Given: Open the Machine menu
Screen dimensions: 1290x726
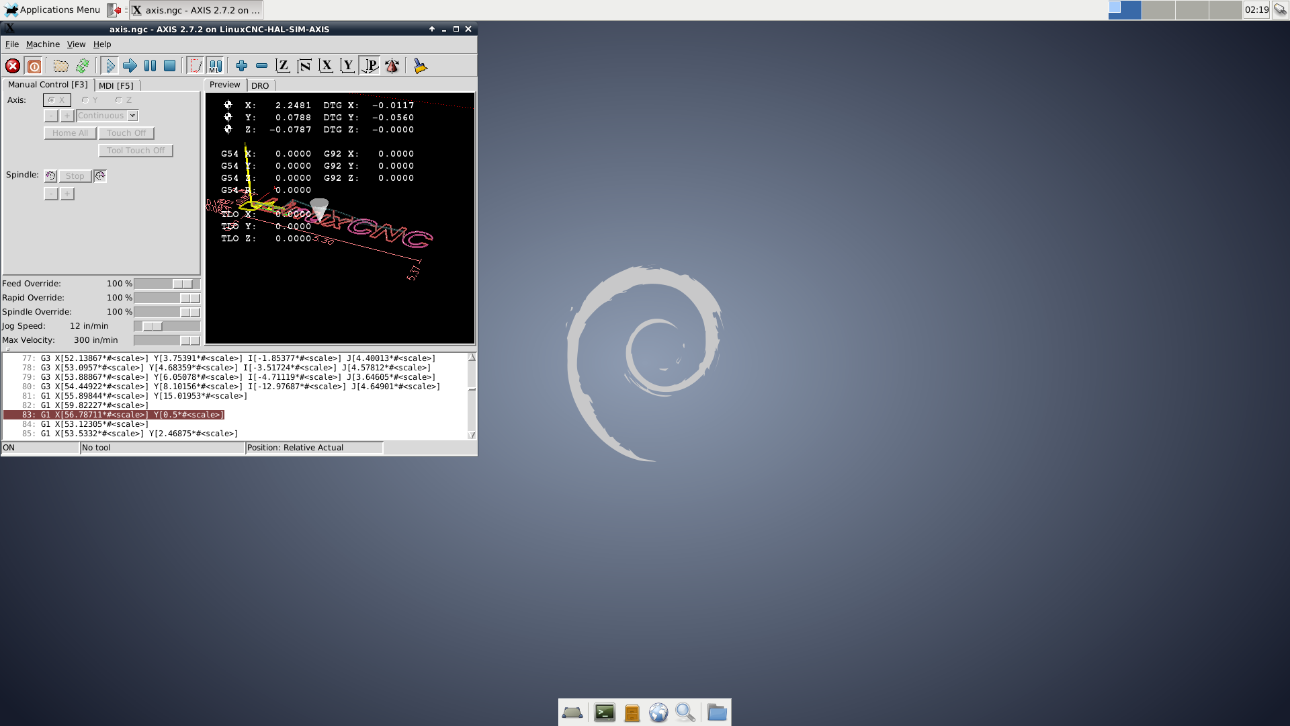Looking at the screenshot, I should 43,44.
